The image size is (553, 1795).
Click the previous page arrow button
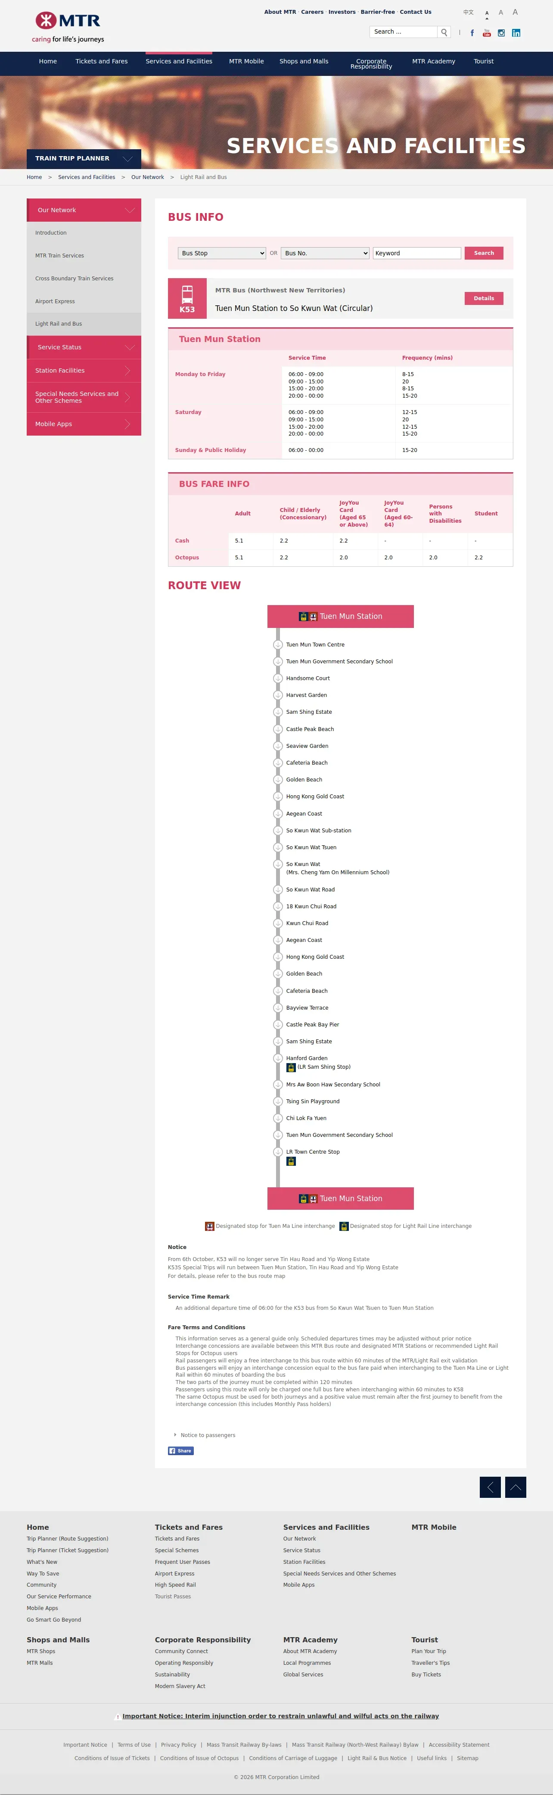tap(491, 1487)
